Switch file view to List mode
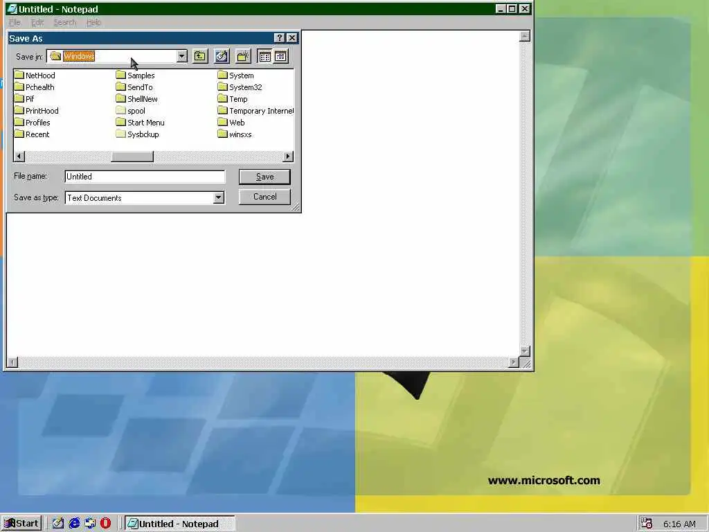The image size is (709, 532). tap(265, 56)
